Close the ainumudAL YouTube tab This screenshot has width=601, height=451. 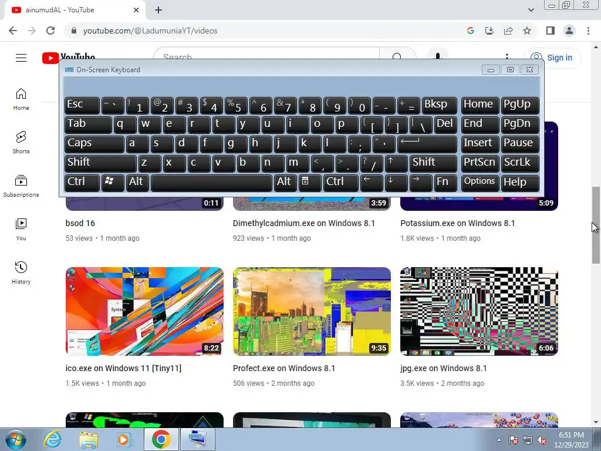pyautogui.click(x=136, y=10)
